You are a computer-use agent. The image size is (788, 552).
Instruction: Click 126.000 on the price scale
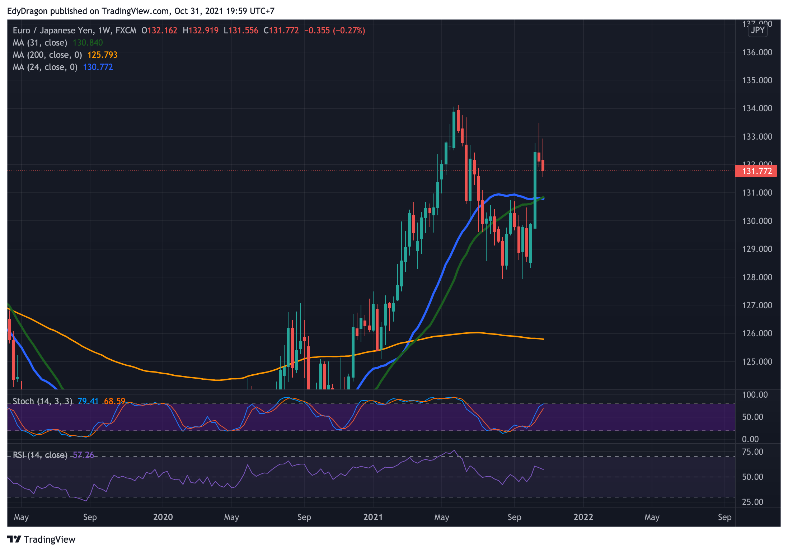[757, 333]
